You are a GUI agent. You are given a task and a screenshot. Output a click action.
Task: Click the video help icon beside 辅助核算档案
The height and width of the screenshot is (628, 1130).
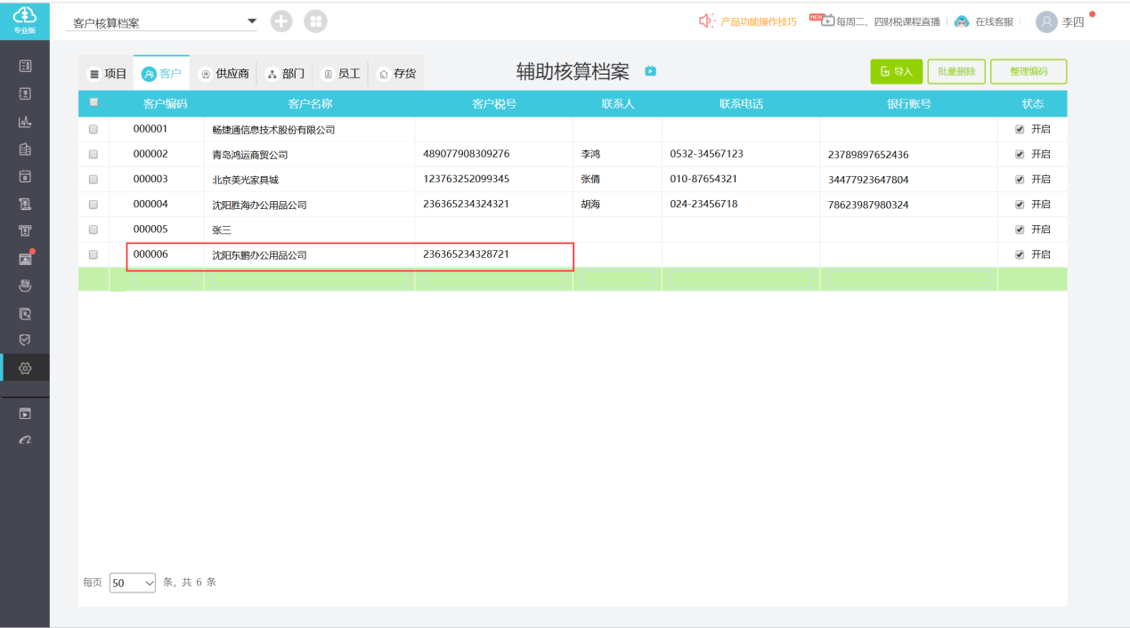coord(650,71)
